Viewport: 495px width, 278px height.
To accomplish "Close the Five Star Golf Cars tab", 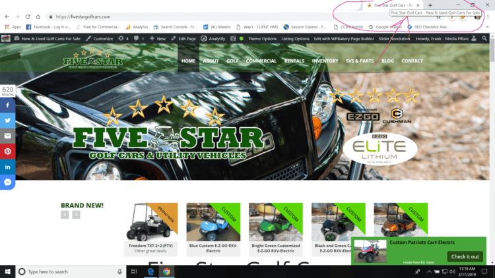I will point(418,5).
